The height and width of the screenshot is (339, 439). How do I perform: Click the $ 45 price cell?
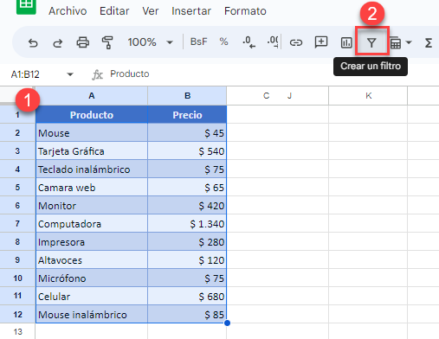click(187, 133)
